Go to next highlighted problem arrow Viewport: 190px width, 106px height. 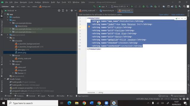[x=185, y=18]
